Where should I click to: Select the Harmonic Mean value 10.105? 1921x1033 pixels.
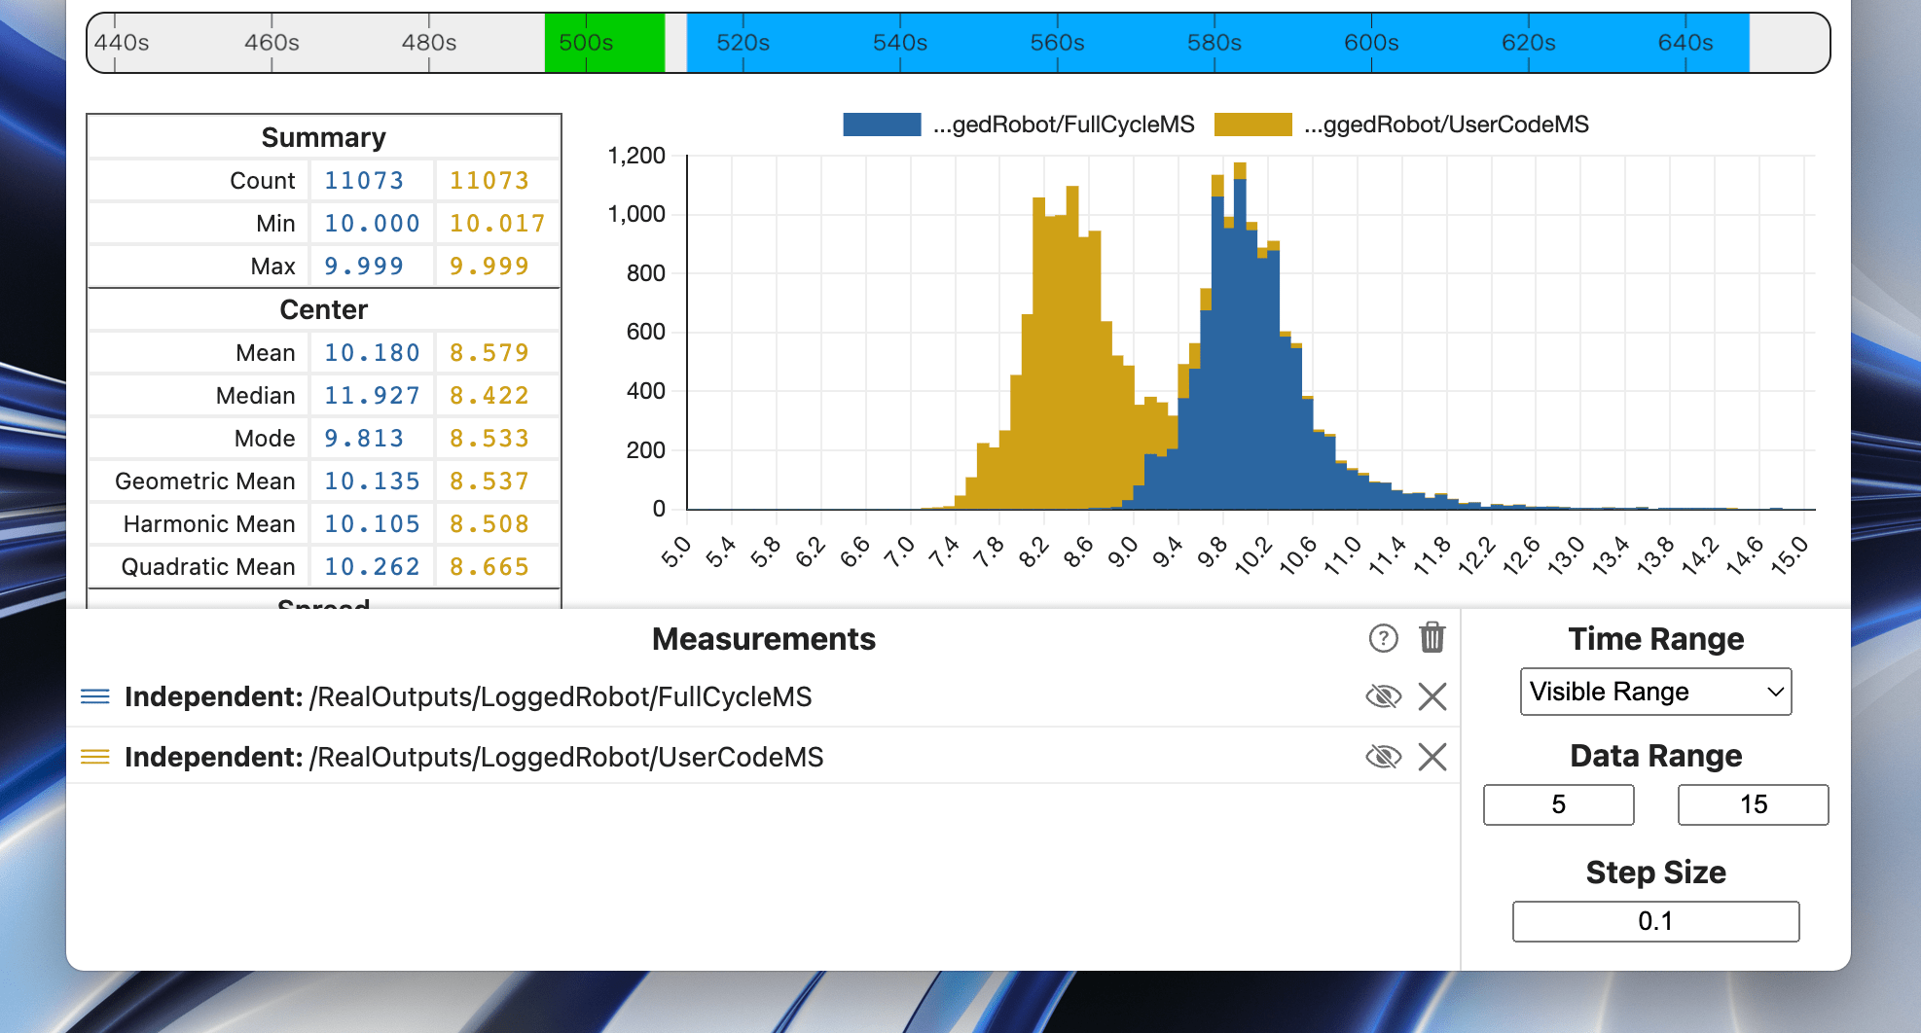pyautogui.click(x=372, y=523)
